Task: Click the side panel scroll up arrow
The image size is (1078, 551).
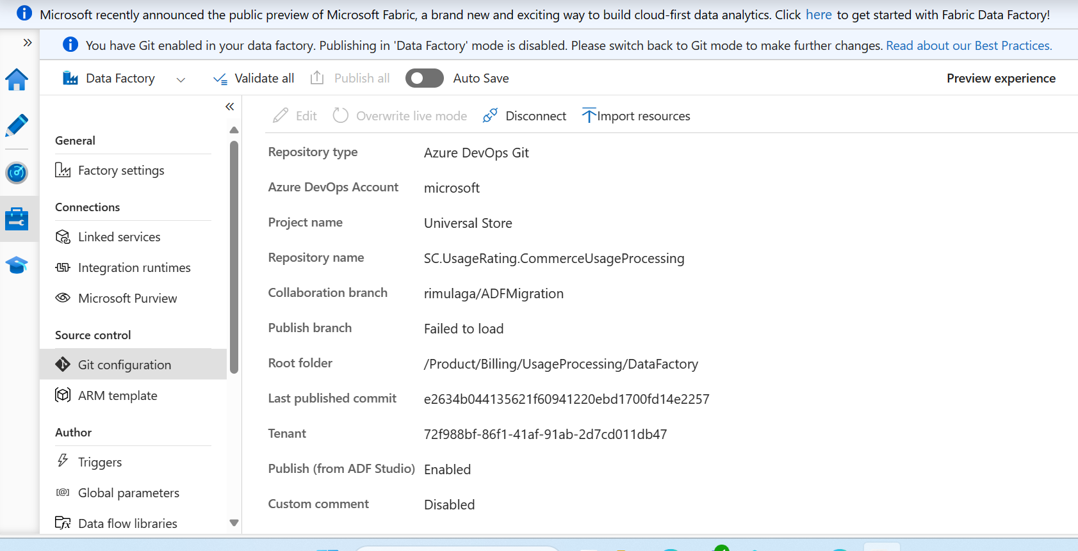Action: [234, 130]
